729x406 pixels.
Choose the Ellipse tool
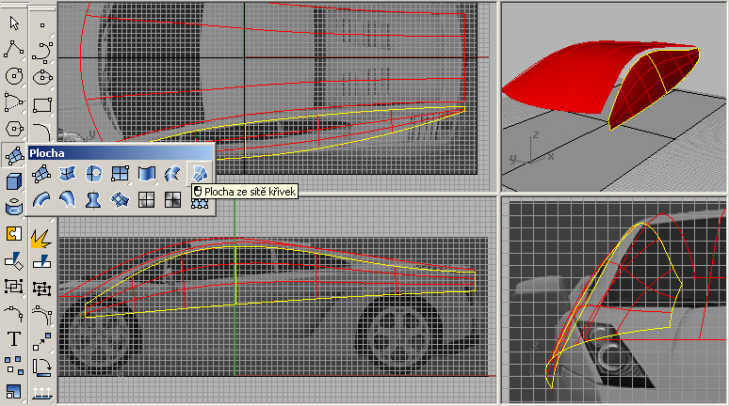tap(42, 77)
